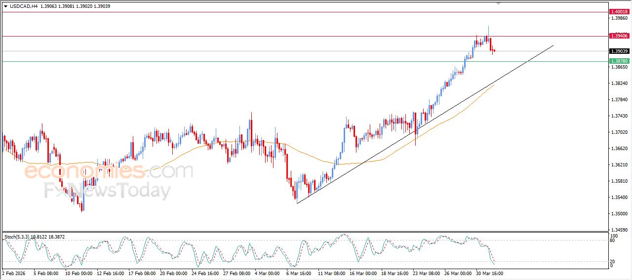Click the 4 Mar 00:00 time label

268,273
